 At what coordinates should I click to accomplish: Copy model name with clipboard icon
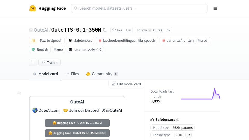(105, 30)
